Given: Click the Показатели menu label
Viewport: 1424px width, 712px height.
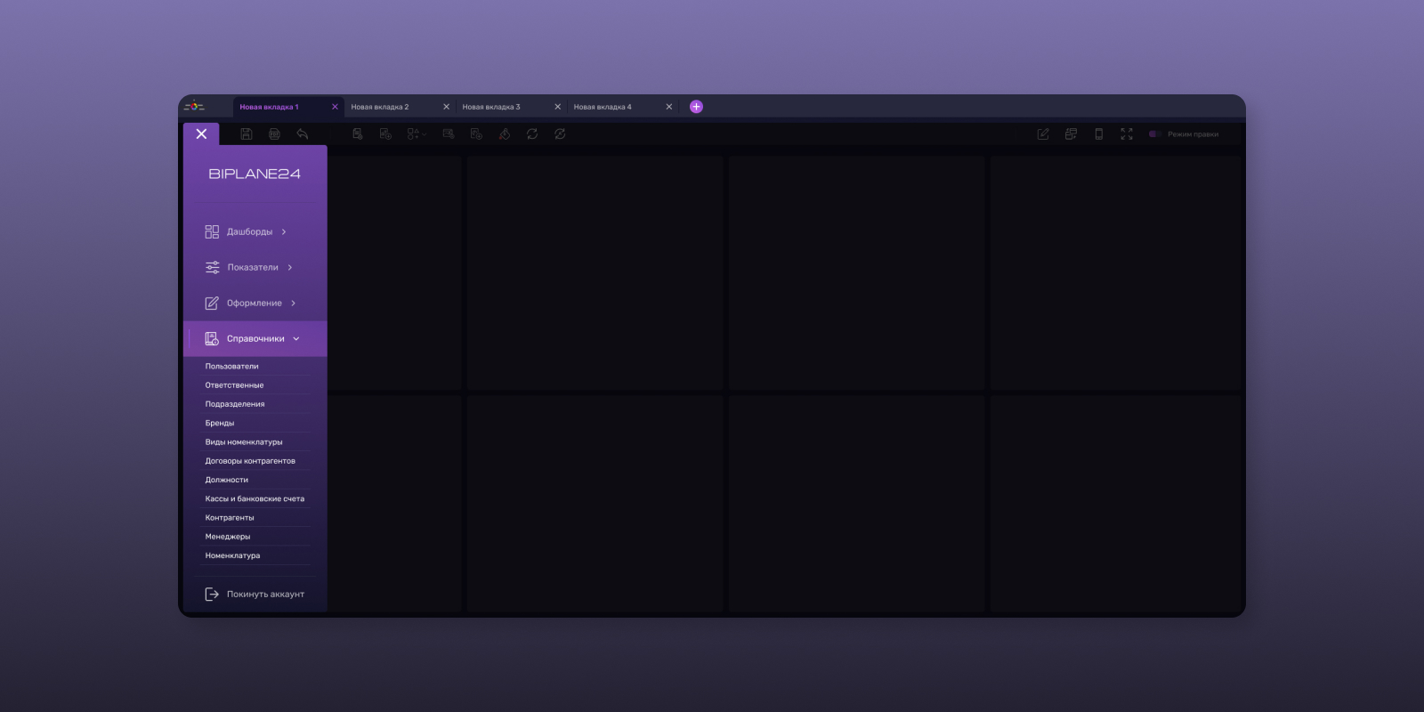Looking at the screenshot, I should tap(253, 267).
